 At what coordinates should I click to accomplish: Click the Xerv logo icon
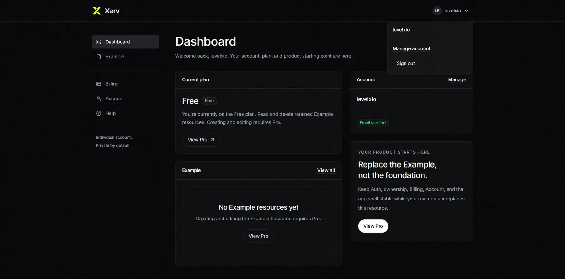[x=97, y=11]
